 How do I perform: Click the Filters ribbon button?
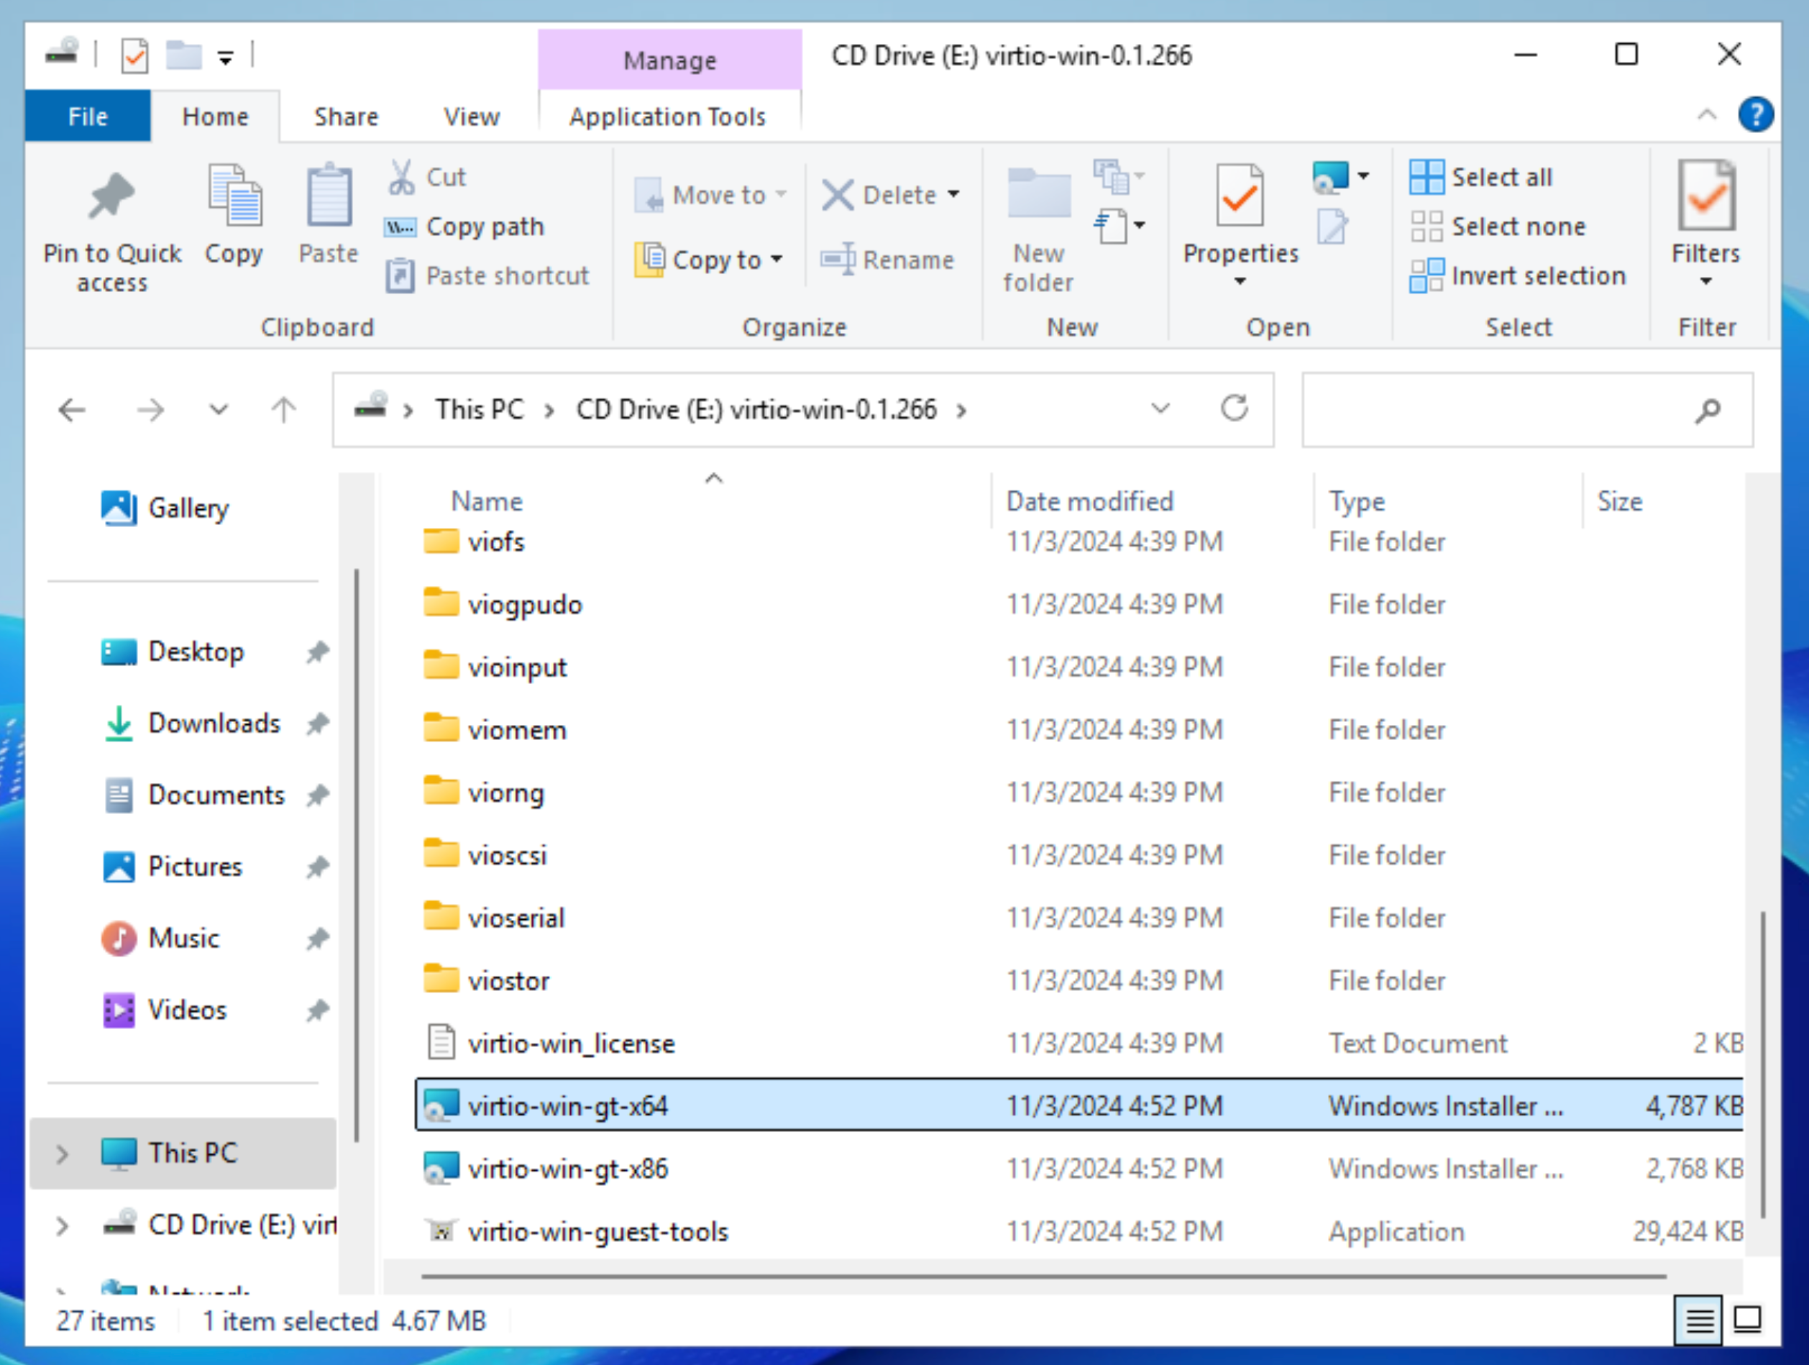(x=1706, y=222)
